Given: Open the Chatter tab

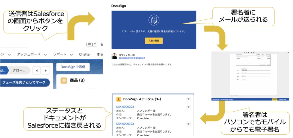Looking at the screenshot, I should [x=85, y=54].
